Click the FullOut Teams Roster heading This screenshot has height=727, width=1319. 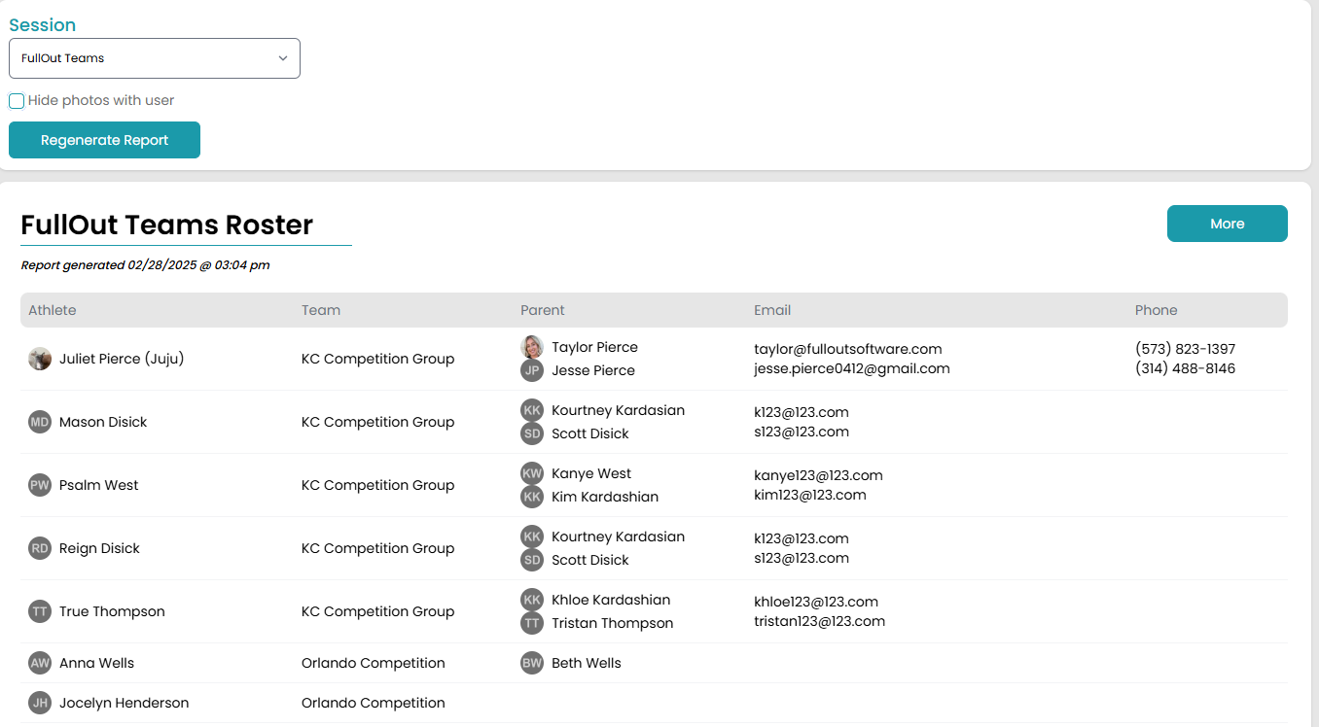click(167, 225)
